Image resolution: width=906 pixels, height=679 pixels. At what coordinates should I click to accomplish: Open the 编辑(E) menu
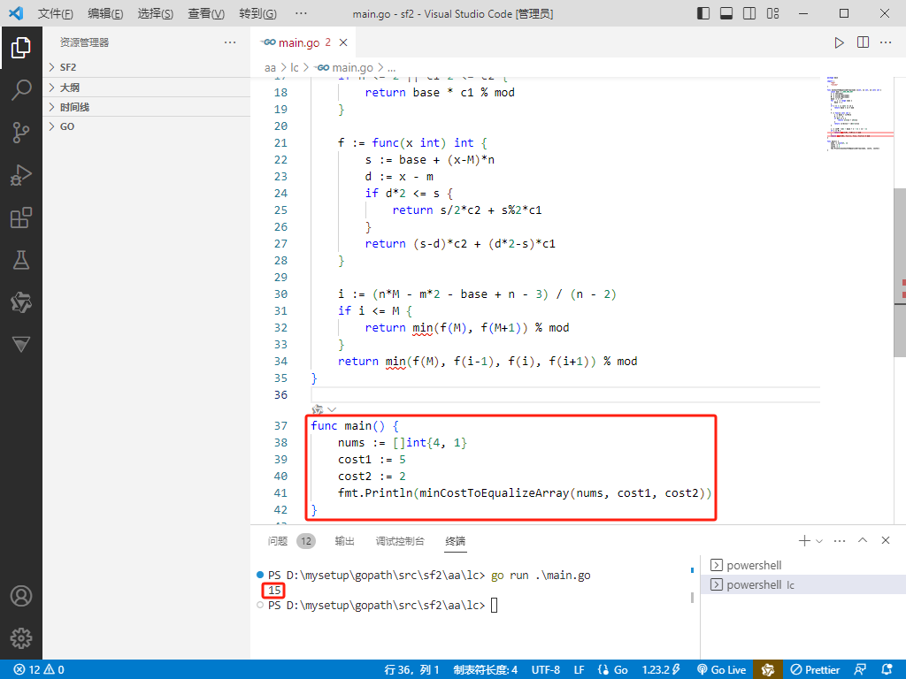pos(105,13)
